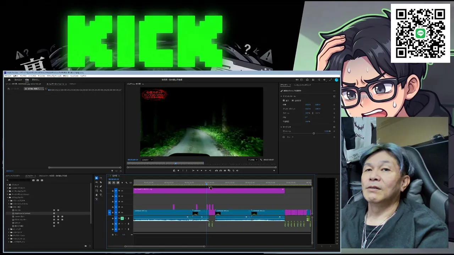Select Brightness & Contrast effect
Image resolution: width=454 pixels, height=255 pixels.
coord(22,213)
